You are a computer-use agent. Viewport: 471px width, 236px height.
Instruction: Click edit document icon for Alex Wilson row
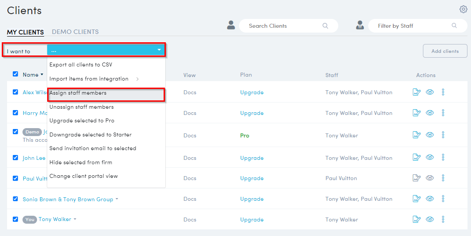click(416, 92)
